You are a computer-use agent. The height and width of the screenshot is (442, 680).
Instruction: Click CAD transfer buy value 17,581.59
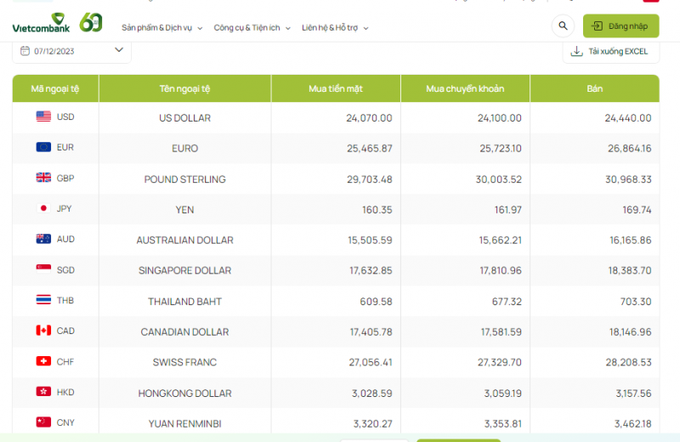pyautogui.click(x=501, y=331)
